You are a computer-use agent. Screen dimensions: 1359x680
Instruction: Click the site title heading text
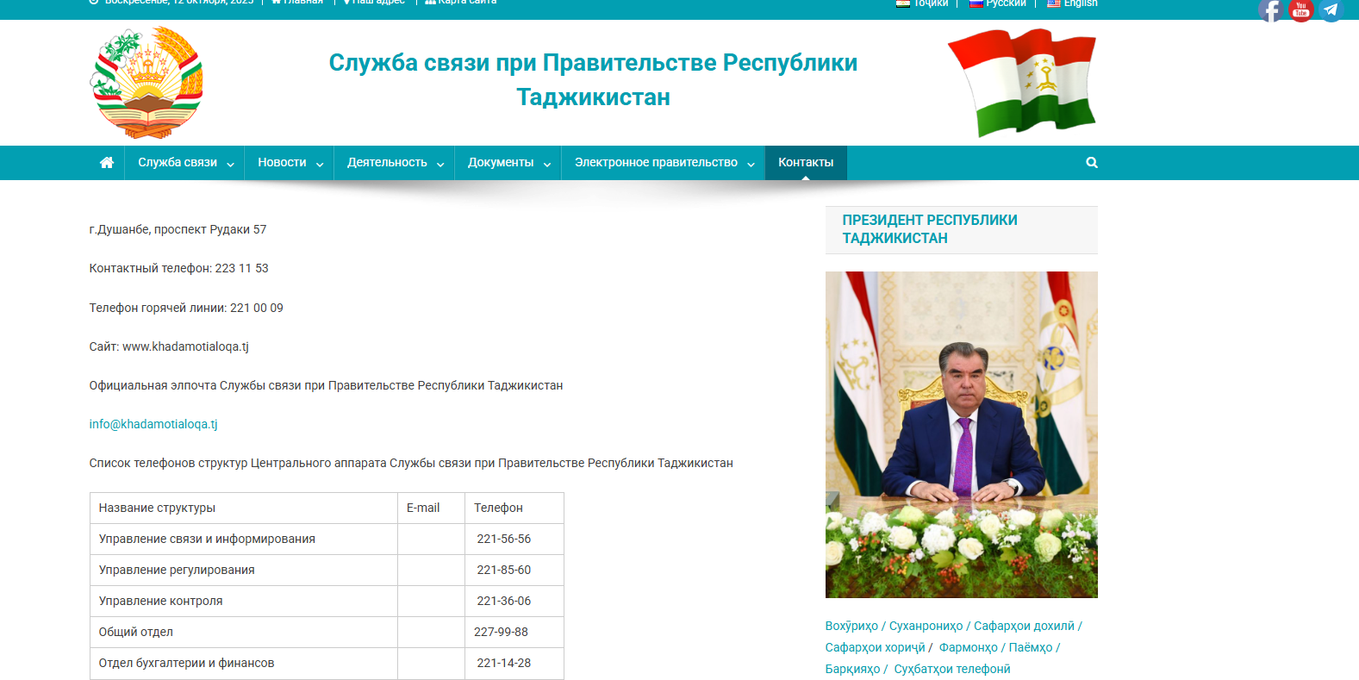pyautogui.click(x=593, y=79)
